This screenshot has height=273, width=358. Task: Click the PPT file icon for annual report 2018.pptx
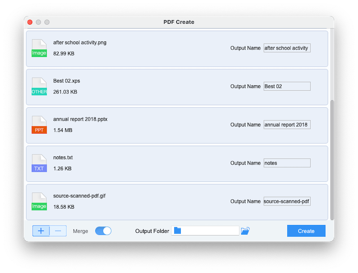click(39, 125)
